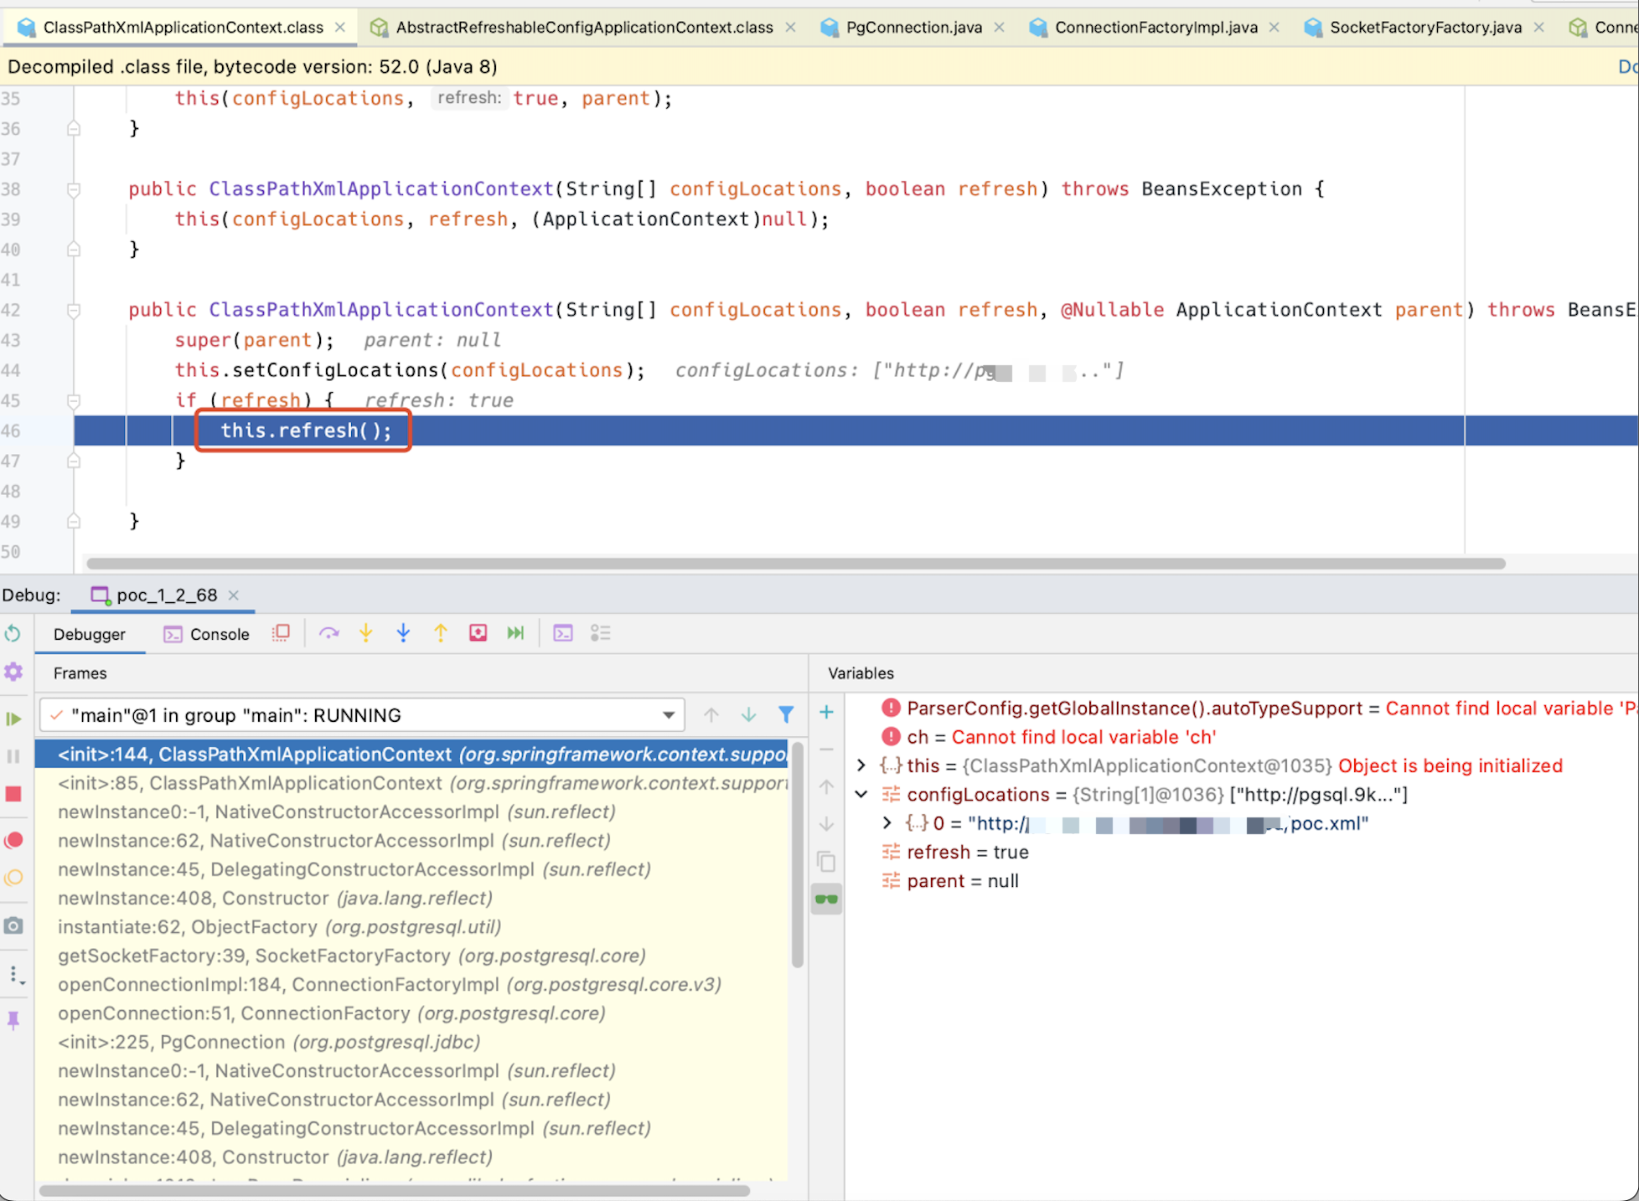Toggle the Mute Breakpoints icon
The width and height of the screenshot is (1639, 1201).
pos(13,878)
